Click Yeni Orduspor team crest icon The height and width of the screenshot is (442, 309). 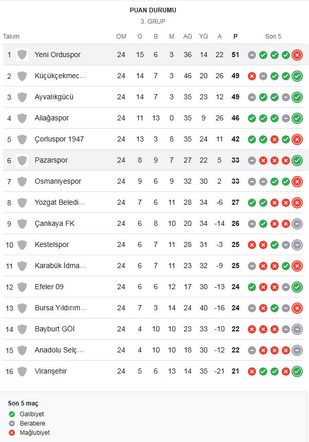pyautogui.click(x=22, y=55)
